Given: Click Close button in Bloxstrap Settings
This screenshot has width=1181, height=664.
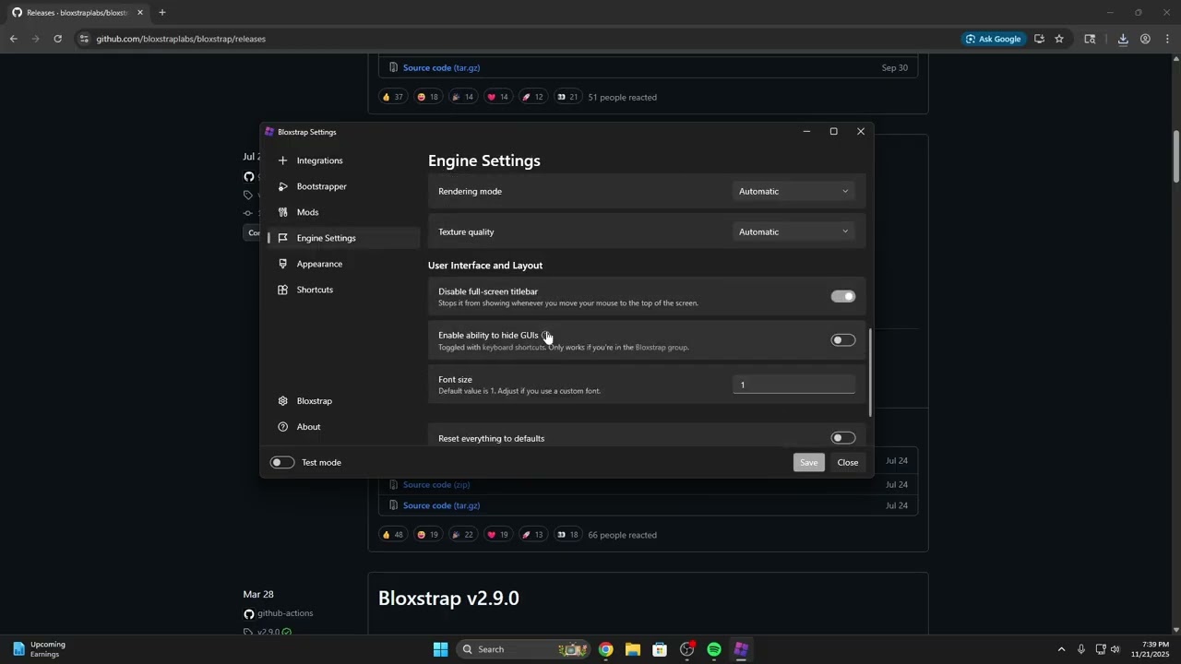Looking at the screenshot, I should 848,462.
